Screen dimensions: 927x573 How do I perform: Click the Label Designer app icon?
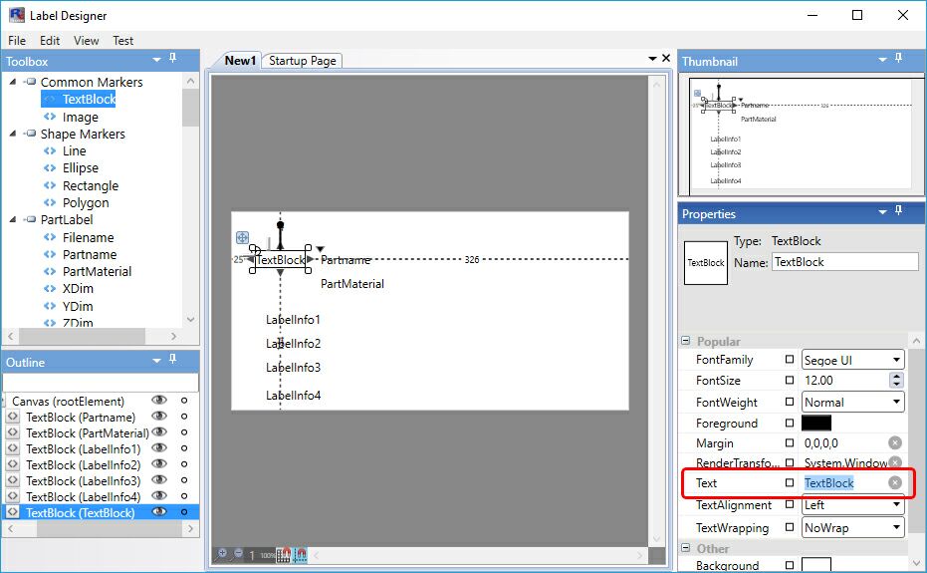point(17,15)
